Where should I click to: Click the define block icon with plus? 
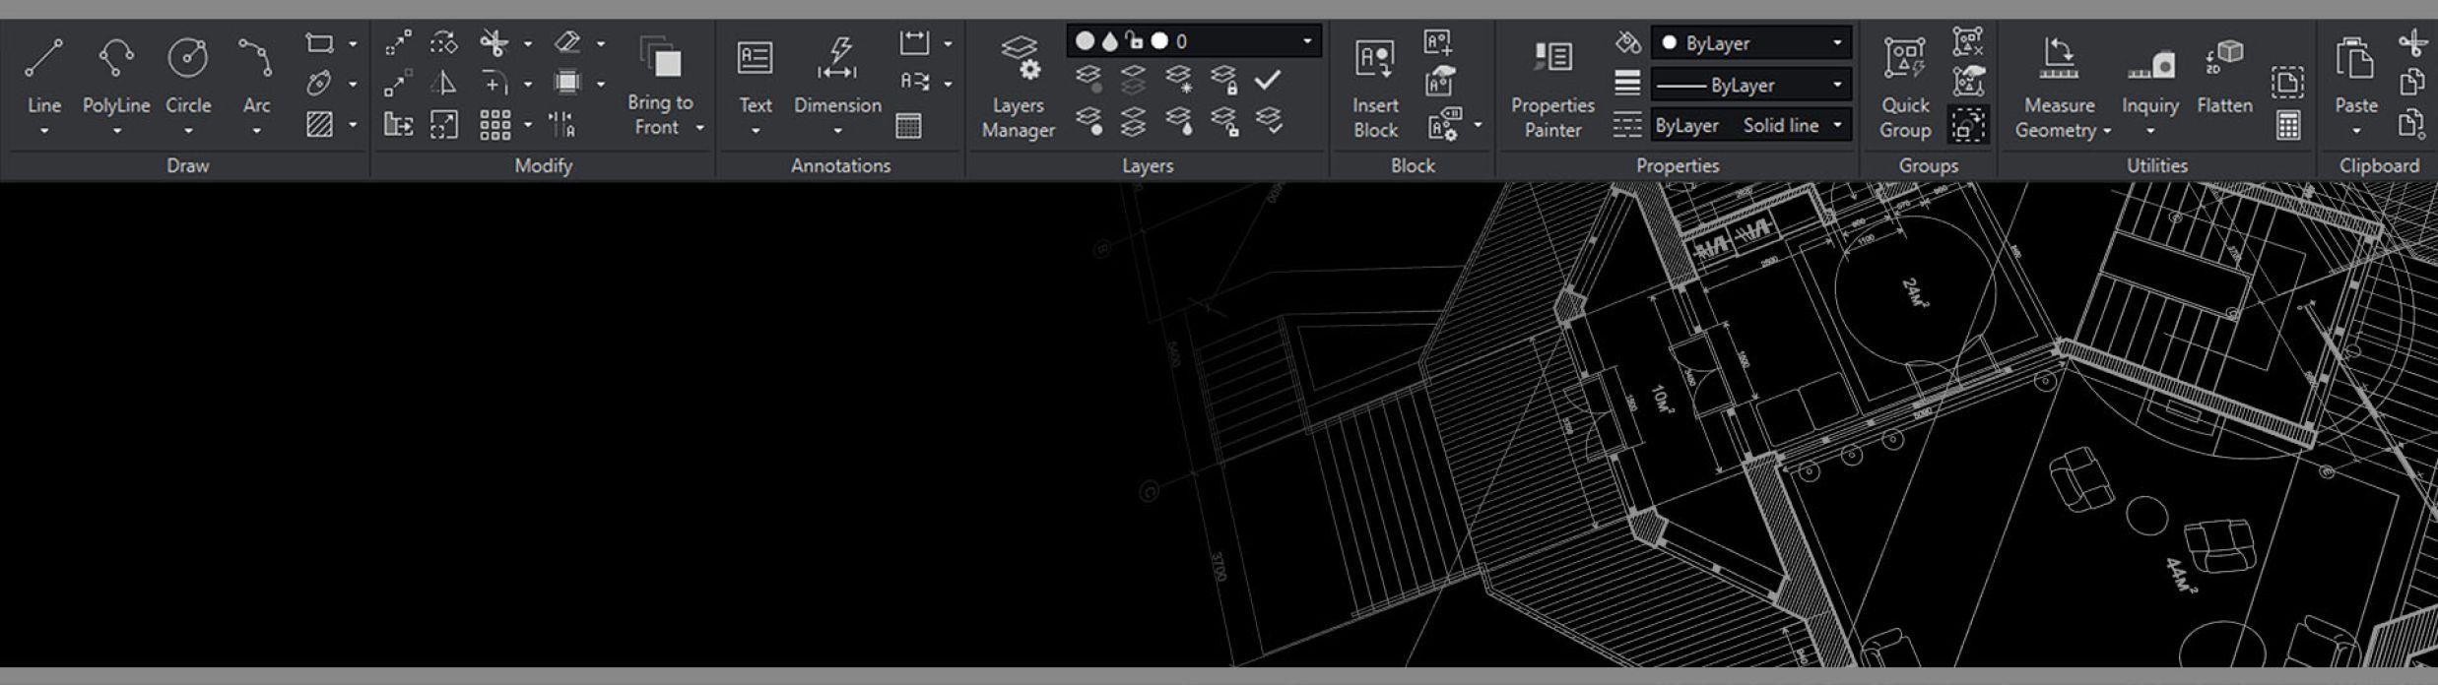(x=1438, y=42)
